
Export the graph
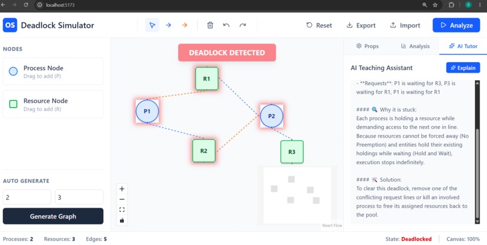point(361,25)
